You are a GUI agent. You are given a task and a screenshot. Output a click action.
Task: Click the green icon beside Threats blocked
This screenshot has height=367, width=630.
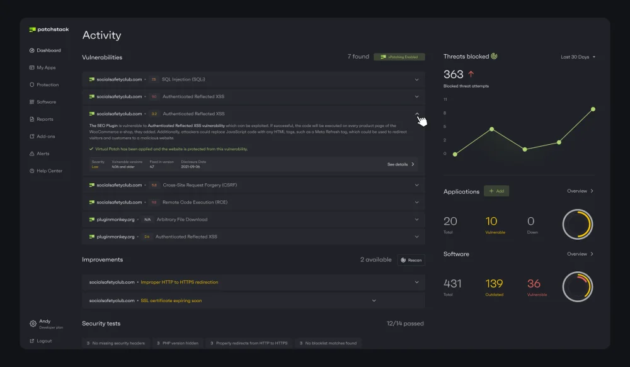(494, 56)
